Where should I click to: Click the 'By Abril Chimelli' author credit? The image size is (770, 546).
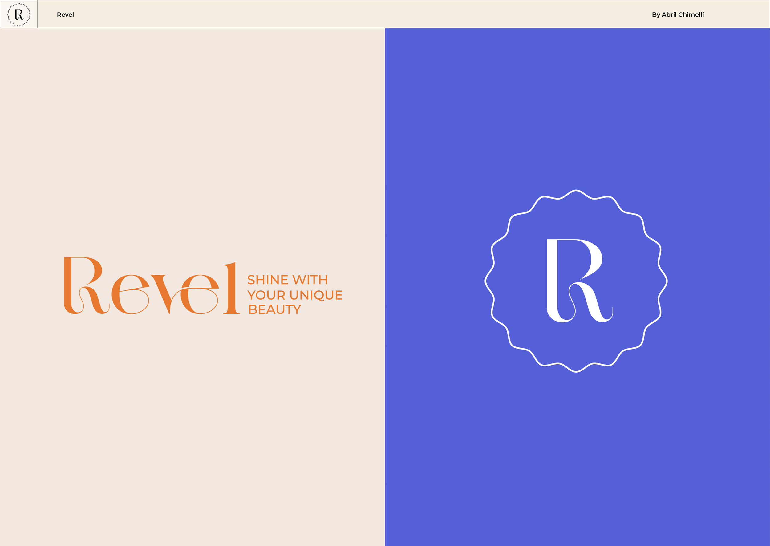point(678,14)
